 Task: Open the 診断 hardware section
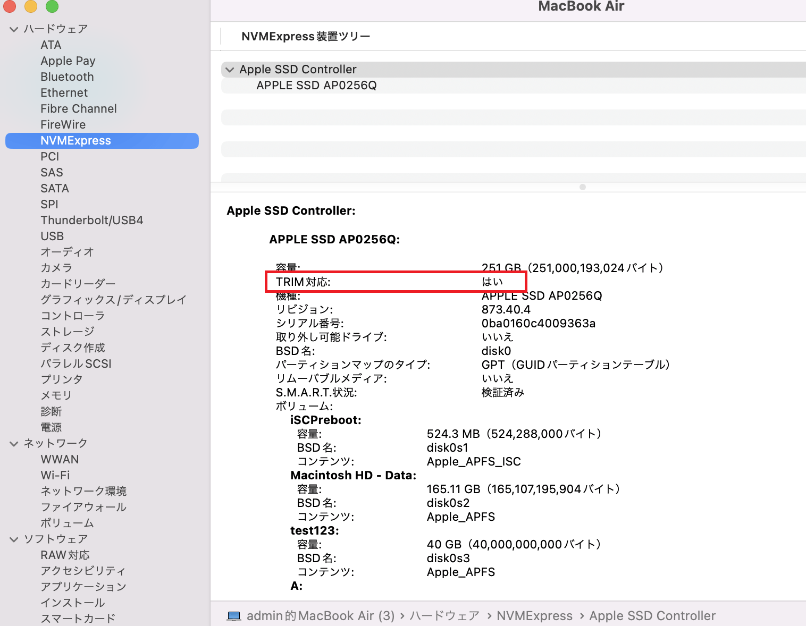coord(52,411)
